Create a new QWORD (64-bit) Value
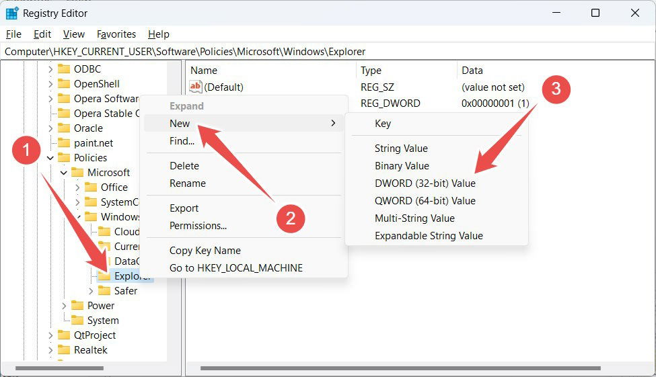The height and width of the screenshot is (377, 656). 437,201
